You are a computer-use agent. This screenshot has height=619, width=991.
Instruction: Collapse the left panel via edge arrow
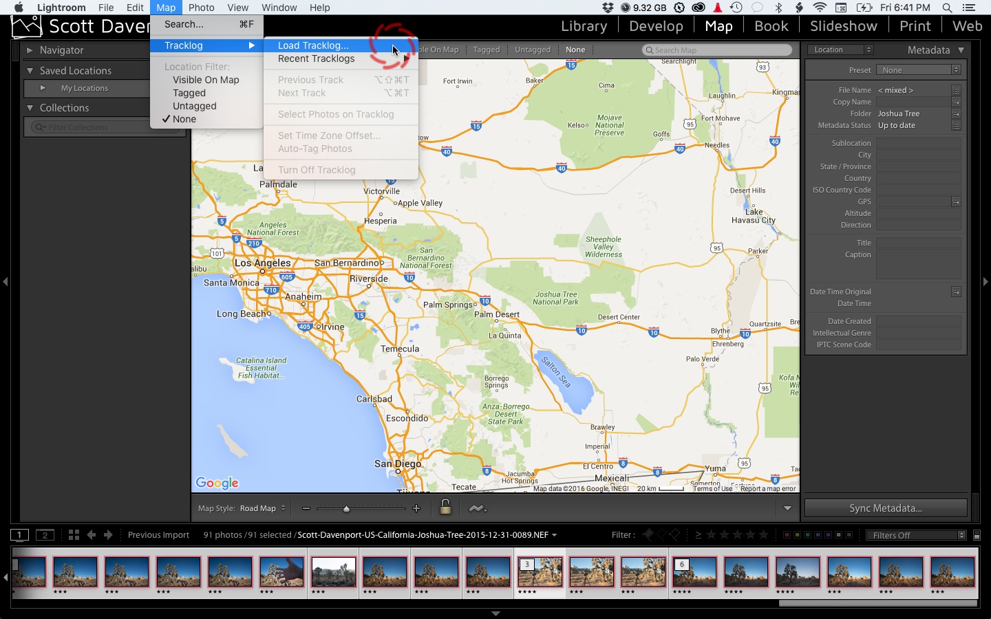click(x=6, y=281)
